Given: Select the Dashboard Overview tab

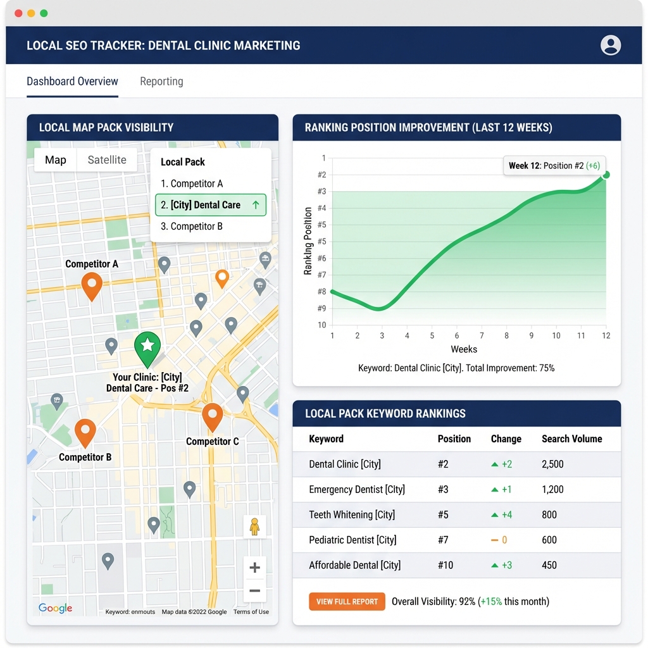Looking at the screenshot, I should tap(72, 81).
